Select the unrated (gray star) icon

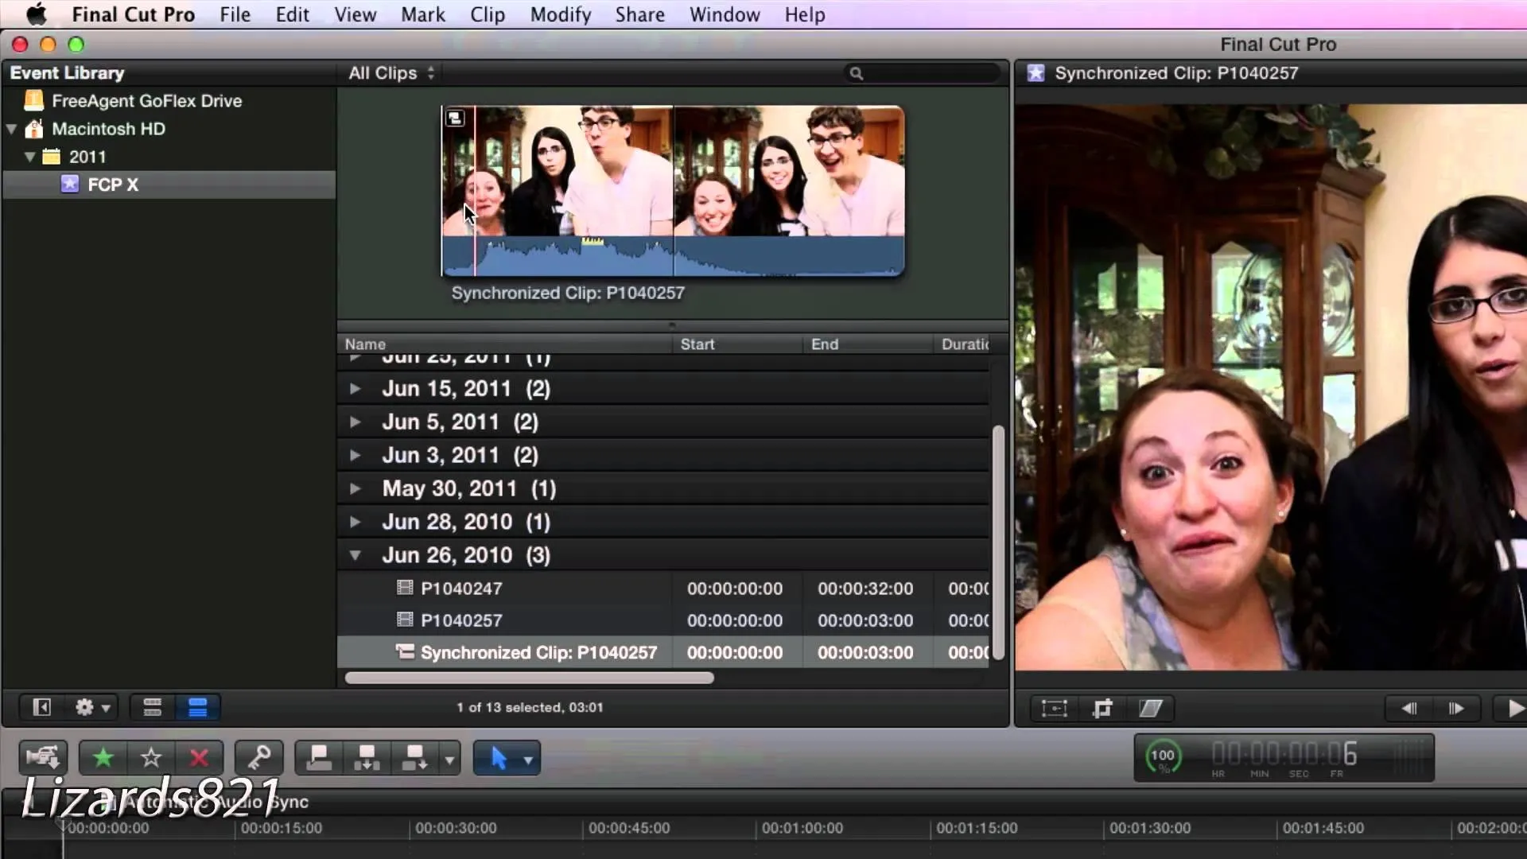click(150, 757)
